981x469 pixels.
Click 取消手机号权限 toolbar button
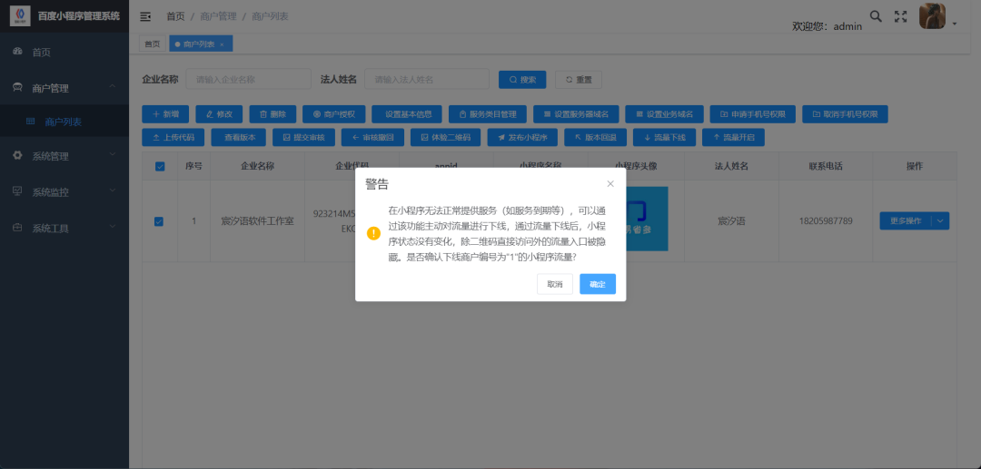845,114
